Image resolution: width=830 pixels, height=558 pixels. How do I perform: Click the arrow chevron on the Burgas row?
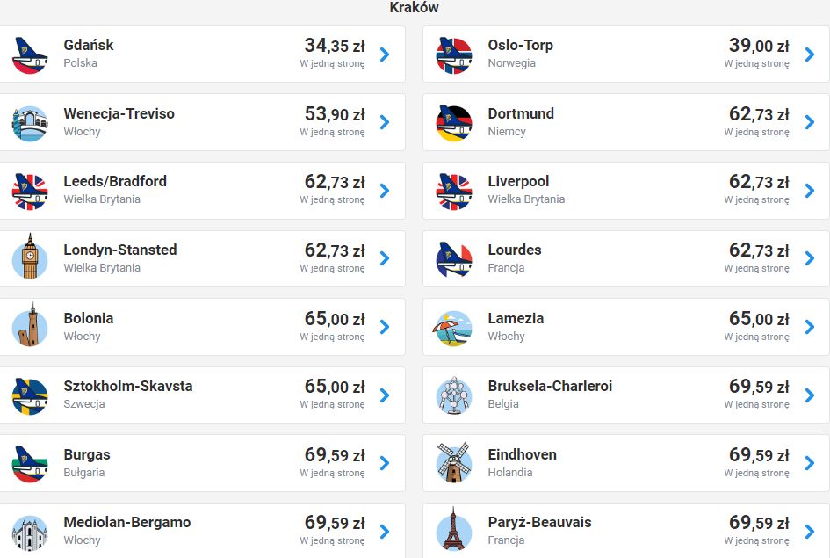coord(385,463)
